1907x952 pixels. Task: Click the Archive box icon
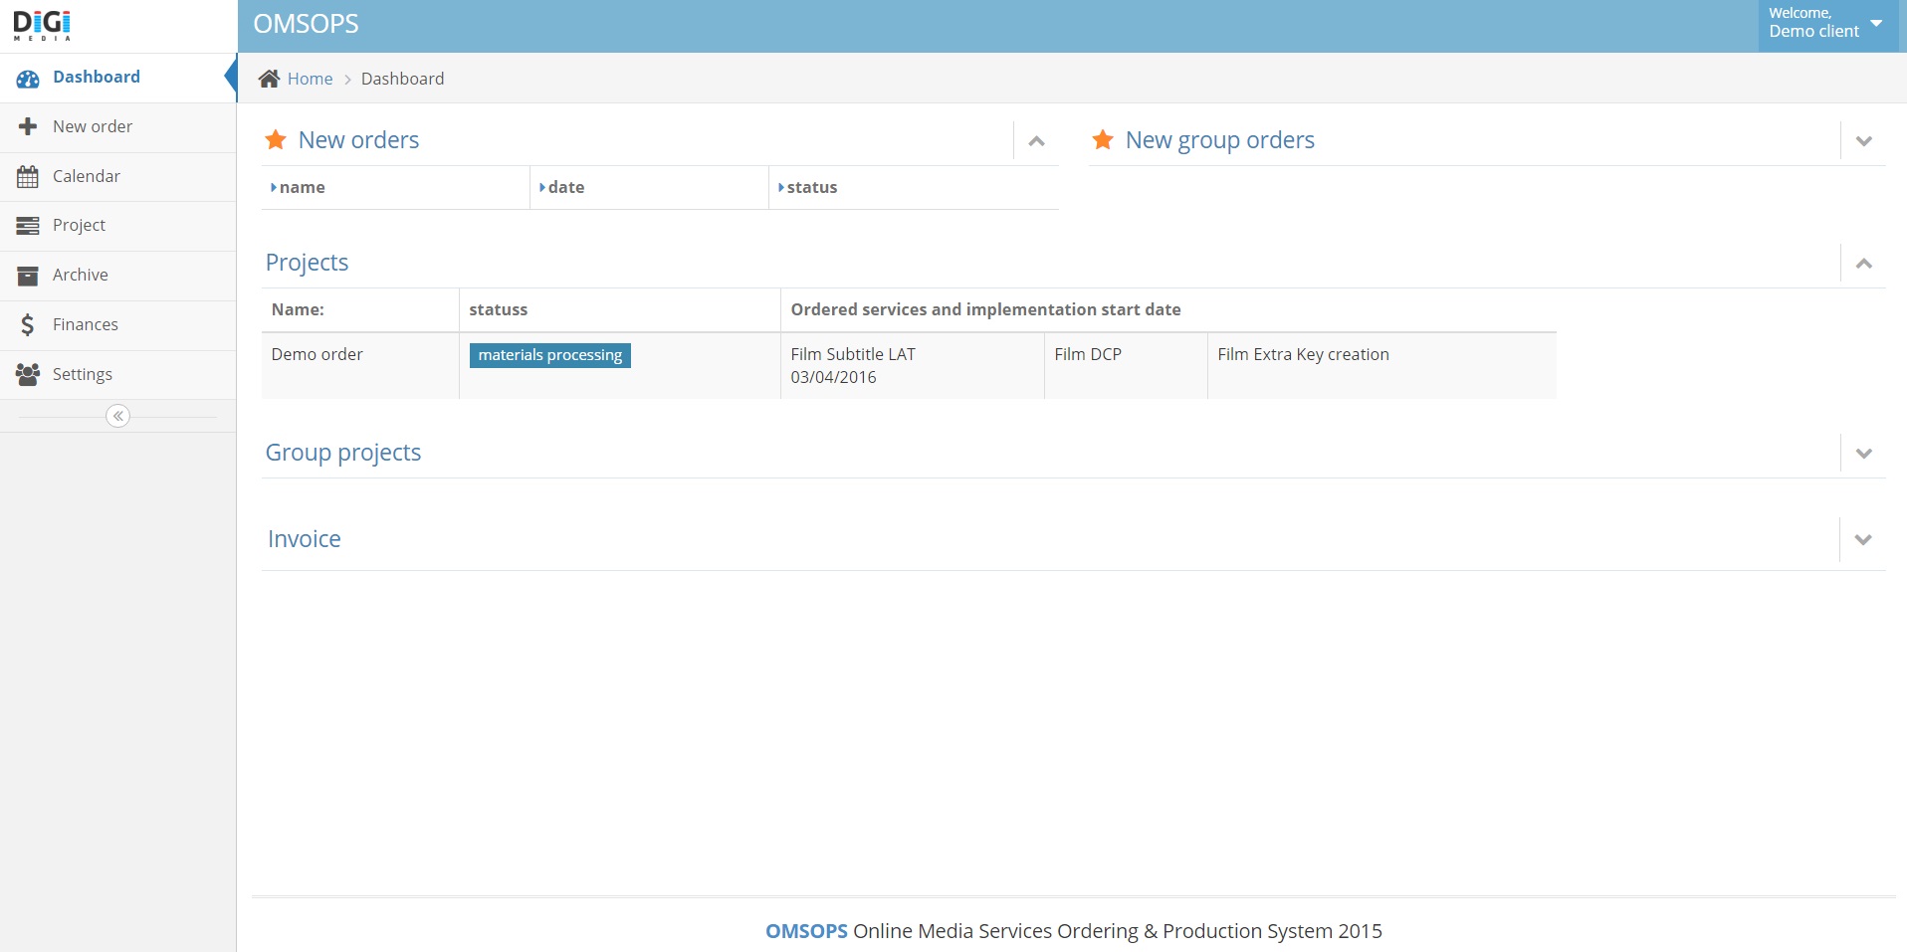tap(28, 276)
